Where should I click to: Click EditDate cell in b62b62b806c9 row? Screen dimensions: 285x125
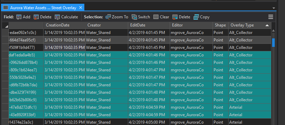(149, 100)
